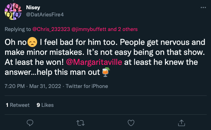Open Nisey's profile picture
Image resolution: width=211 pixels, height=130 pixels.
(13, 11)
